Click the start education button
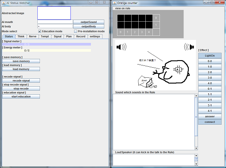 21,96
